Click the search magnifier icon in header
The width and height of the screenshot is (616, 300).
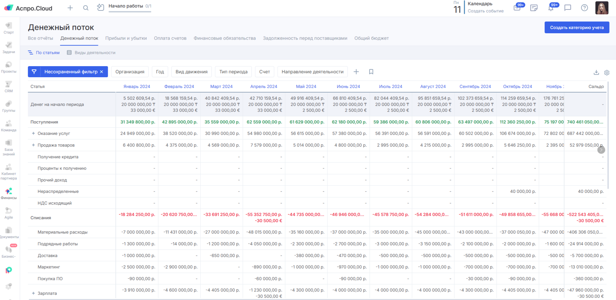point(86,8)
